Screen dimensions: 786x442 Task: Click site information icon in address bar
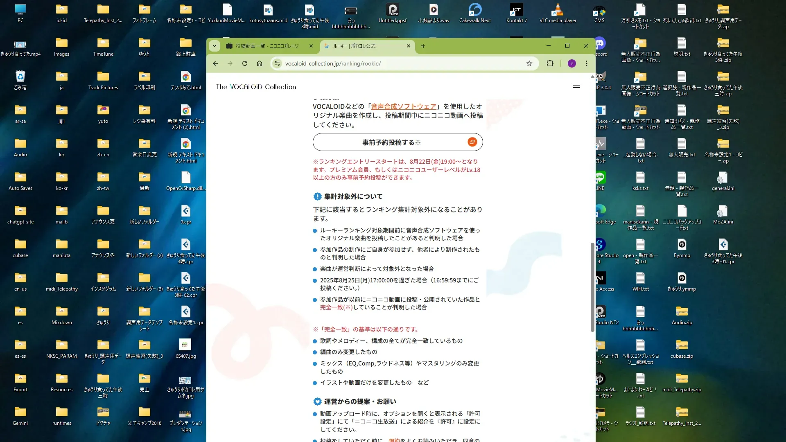[277, 63]
